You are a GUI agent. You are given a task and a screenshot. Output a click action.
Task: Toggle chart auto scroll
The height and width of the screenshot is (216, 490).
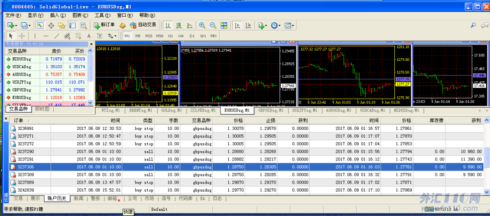[x=238, y=25]
